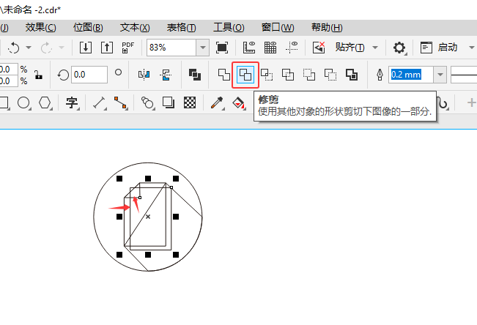Click the Intersect shapes icon
Screen dimensions: 477x325
(267, 75)
